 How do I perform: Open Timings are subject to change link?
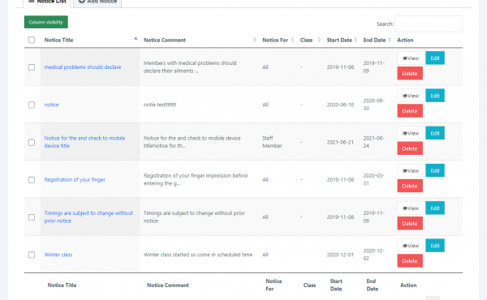(x=88, y=216)
